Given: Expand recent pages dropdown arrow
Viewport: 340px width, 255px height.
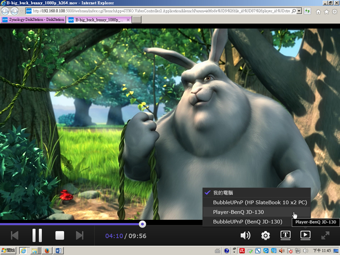Looking at the screenshot, I should [x=22, y=11].
